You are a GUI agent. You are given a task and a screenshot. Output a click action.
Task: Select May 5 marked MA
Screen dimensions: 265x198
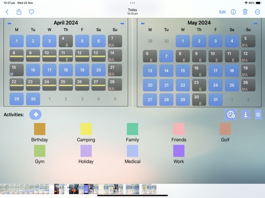pyautogui.click(x=248, y=41)
